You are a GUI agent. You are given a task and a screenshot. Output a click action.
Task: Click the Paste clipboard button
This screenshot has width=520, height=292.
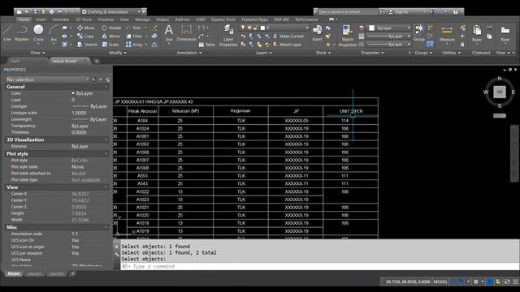tap(477, 33)
